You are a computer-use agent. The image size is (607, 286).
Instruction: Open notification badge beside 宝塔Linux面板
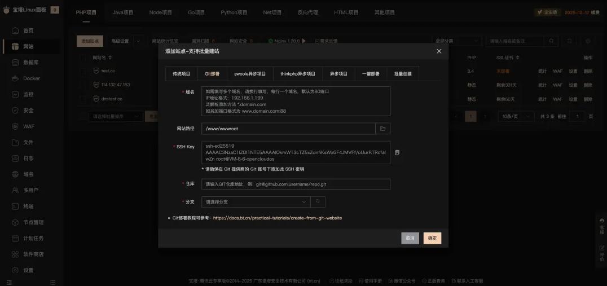(55, 10)
